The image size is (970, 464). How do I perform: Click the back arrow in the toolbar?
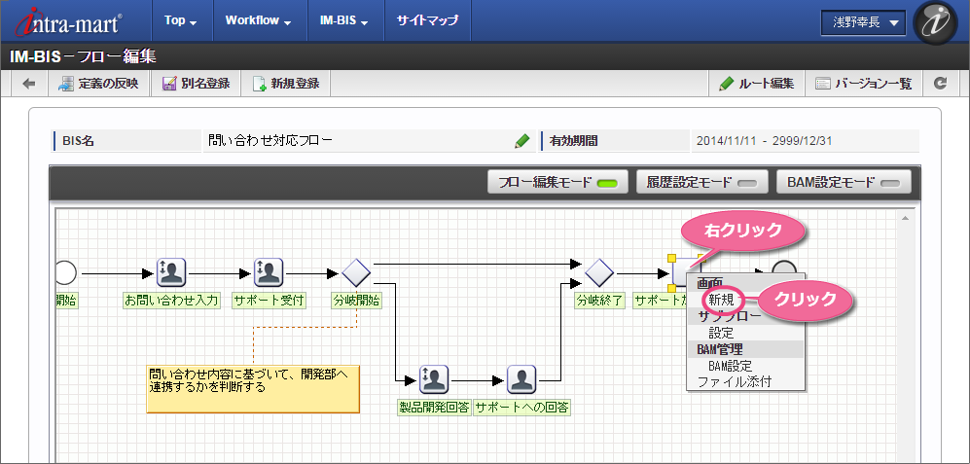[x=29, y=84]
